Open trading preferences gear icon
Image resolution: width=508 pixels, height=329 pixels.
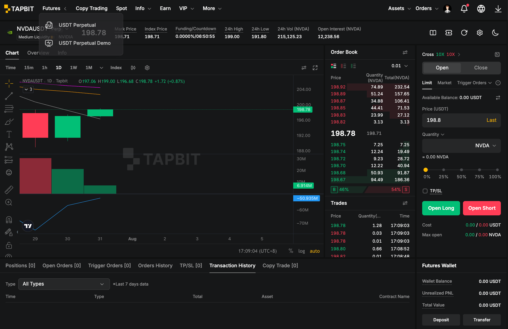point(480,33)
